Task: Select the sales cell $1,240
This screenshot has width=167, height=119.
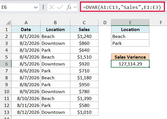Action: coord(84,36)
